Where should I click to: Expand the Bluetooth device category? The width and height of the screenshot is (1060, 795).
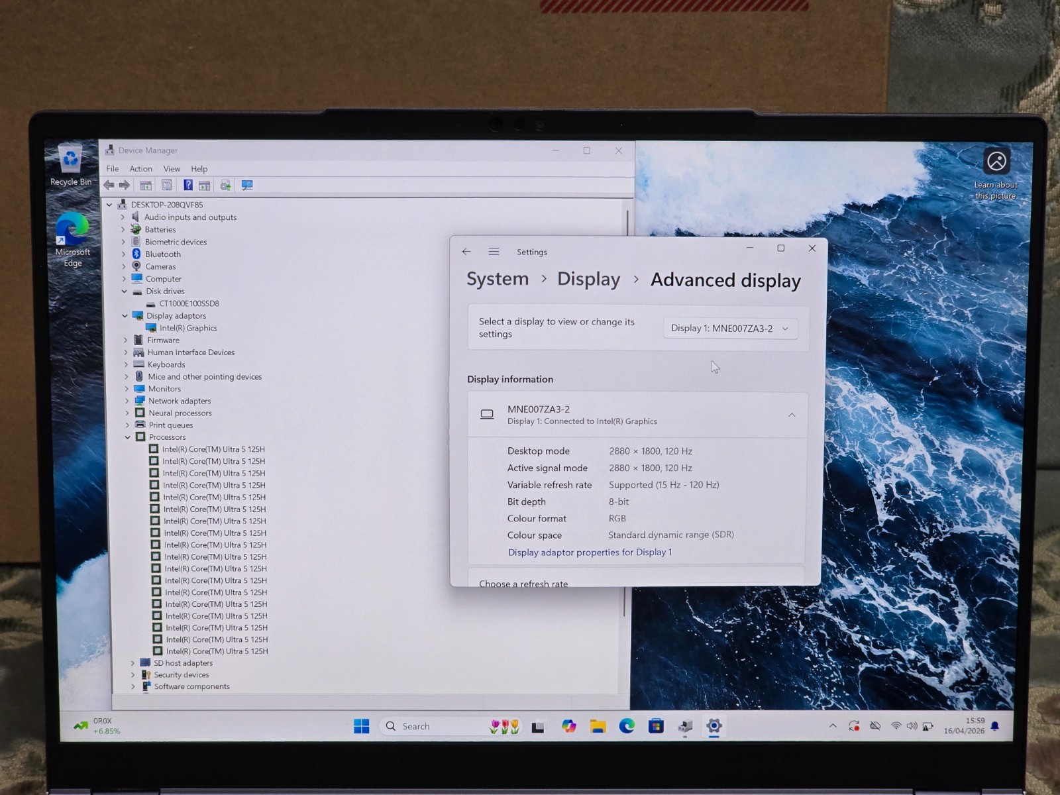123,254
